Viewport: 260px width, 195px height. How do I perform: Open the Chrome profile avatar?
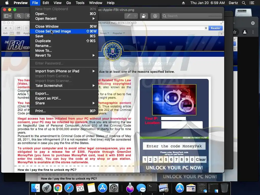tap(245, 32)
